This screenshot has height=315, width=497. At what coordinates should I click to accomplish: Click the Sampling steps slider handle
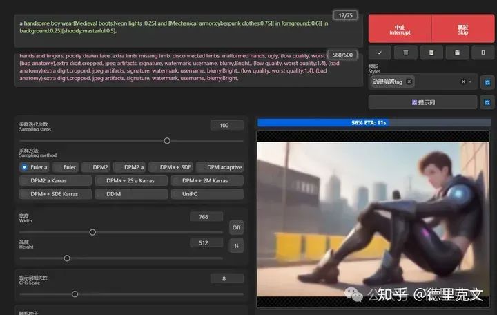click(x=167, y=140)
